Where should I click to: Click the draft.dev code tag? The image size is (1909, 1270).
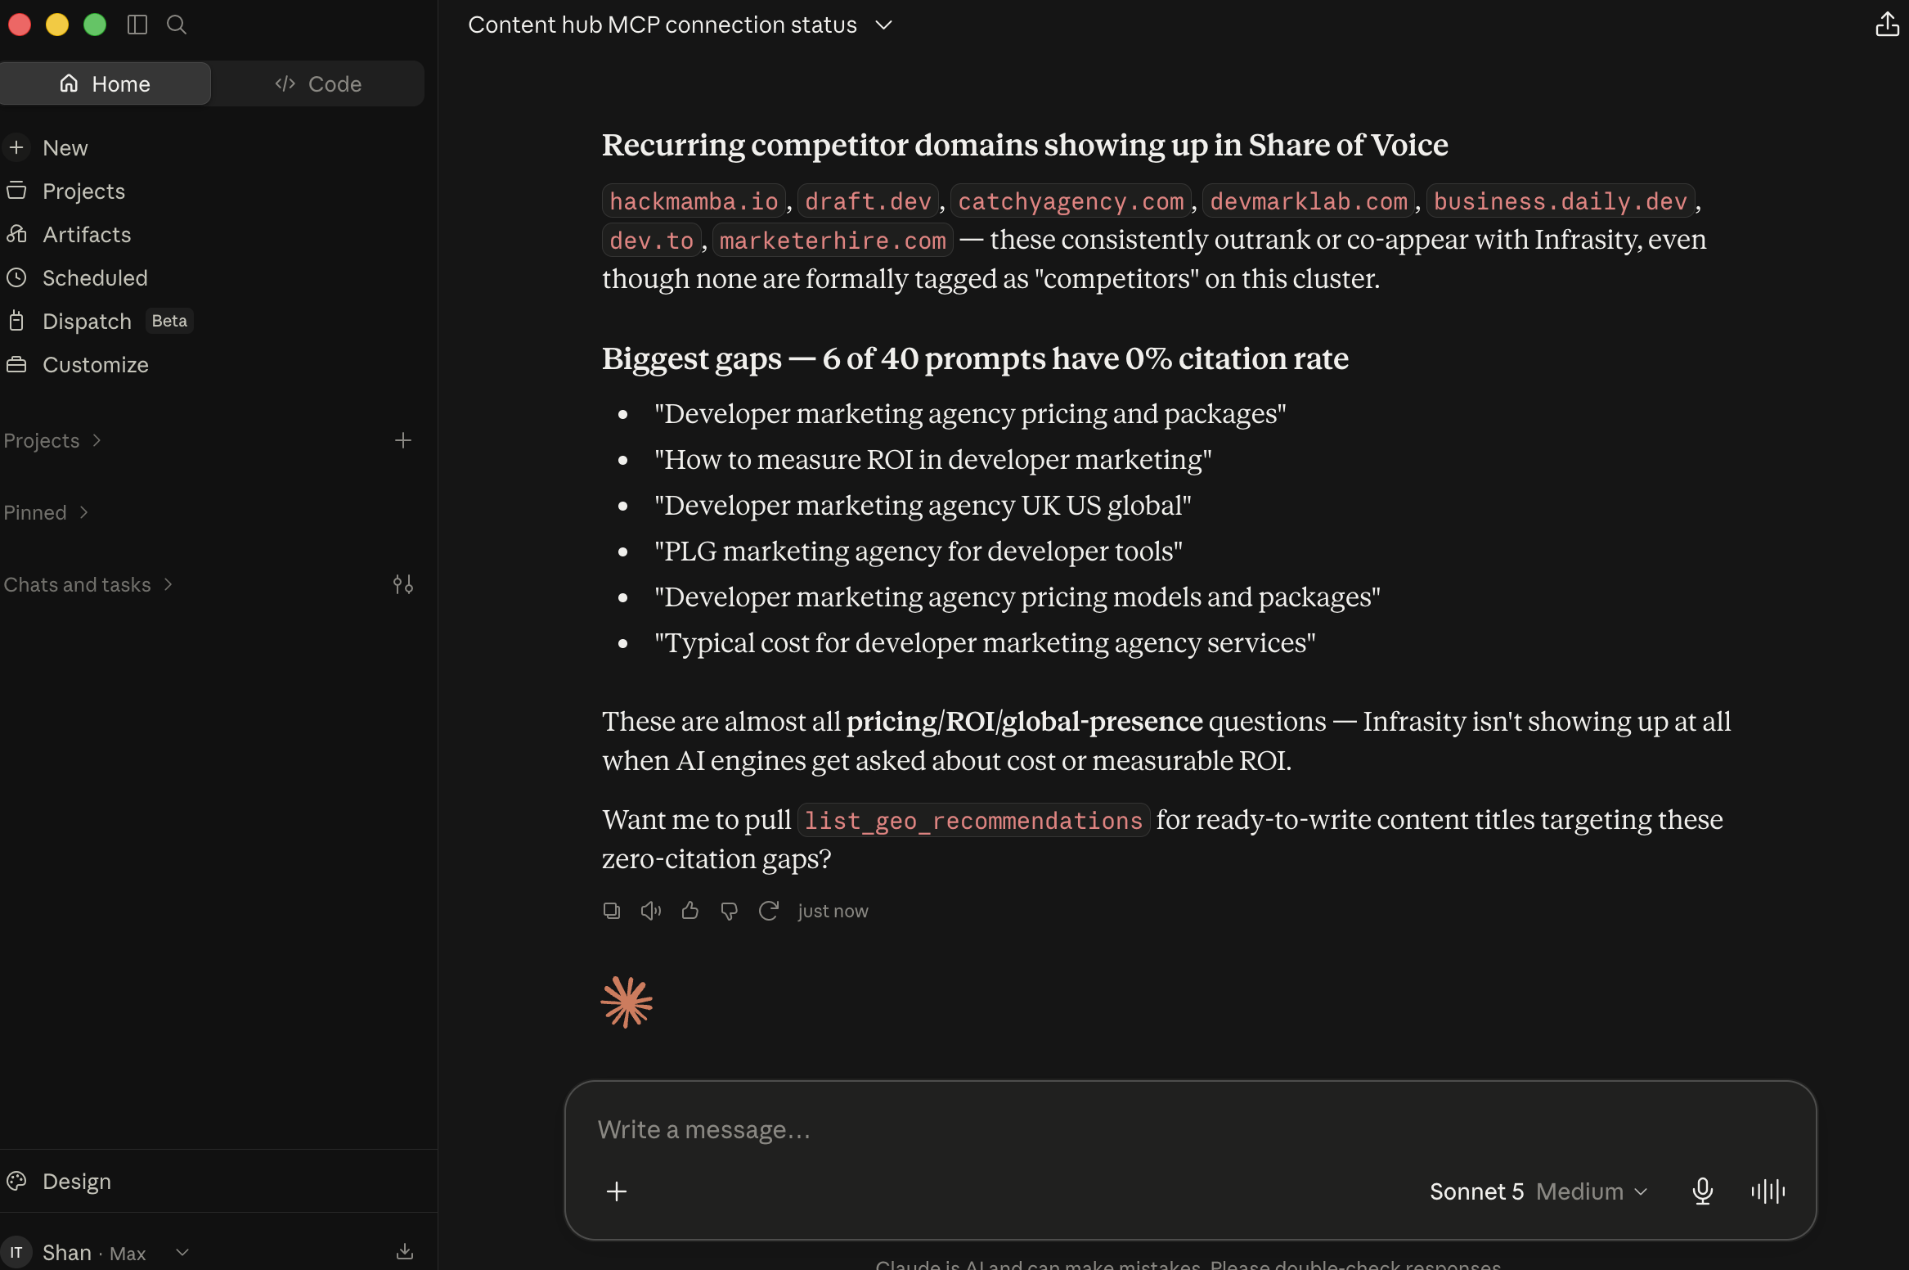pyautogui.click(x=868, y=200)
